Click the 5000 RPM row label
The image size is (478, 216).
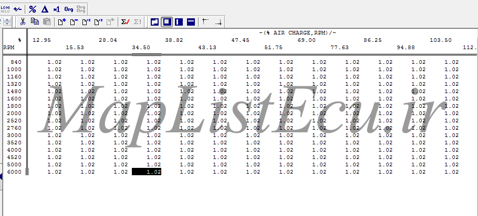[14, 164]
